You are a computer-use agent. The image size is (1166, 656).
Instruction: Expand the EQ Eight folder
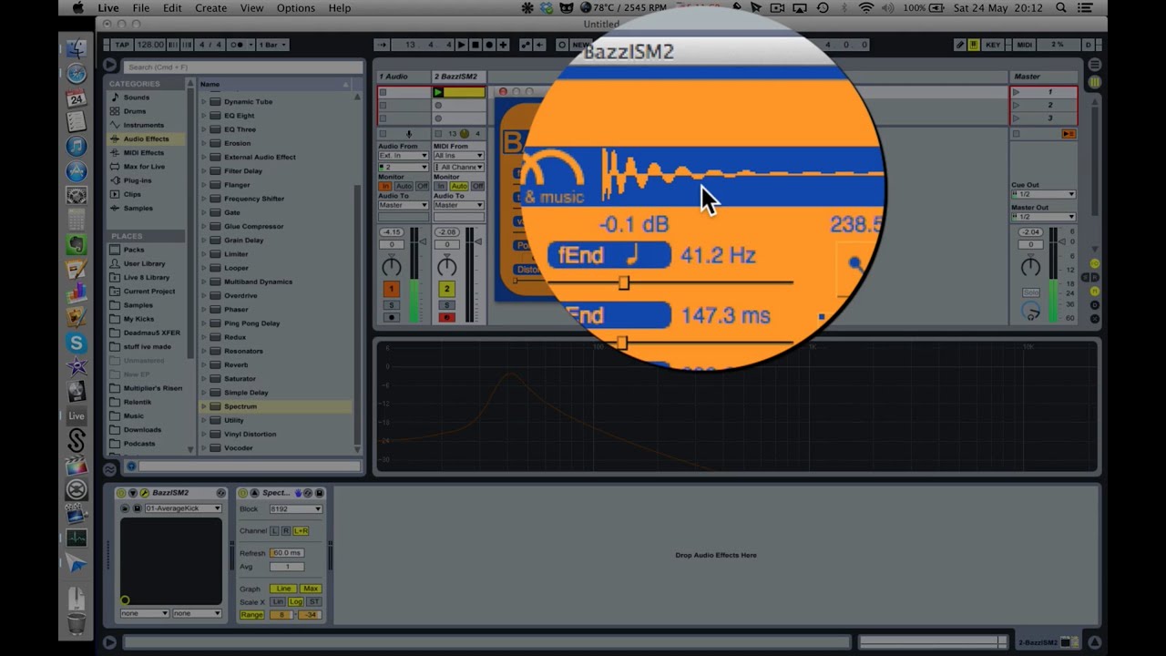tap(204, 116)
